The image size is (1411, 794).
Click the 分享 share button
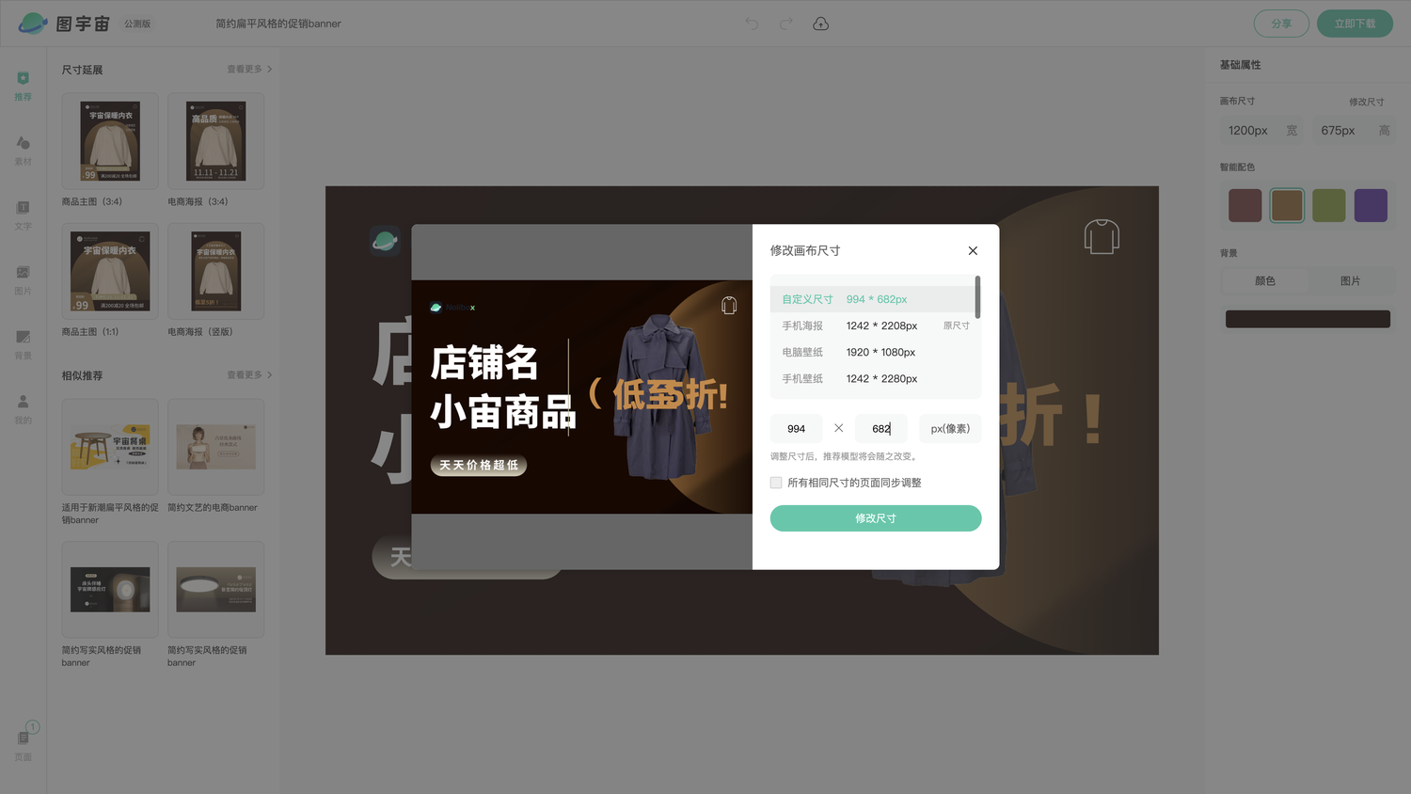coord(1281,24)
